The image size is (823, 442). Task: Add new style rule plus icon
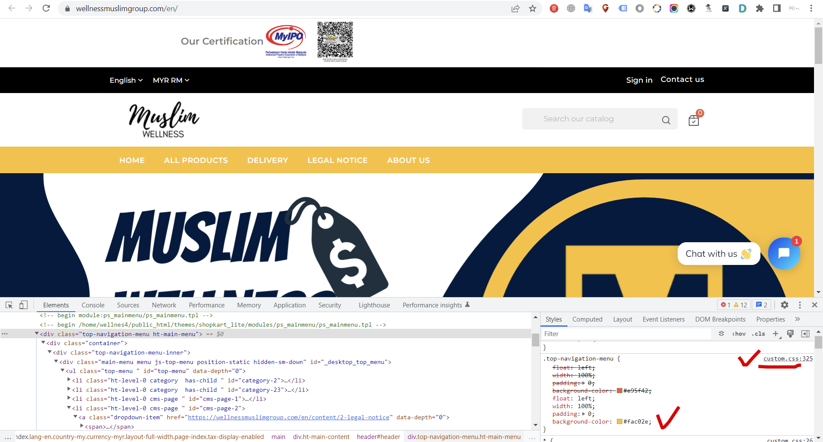[x=775, y=334]
